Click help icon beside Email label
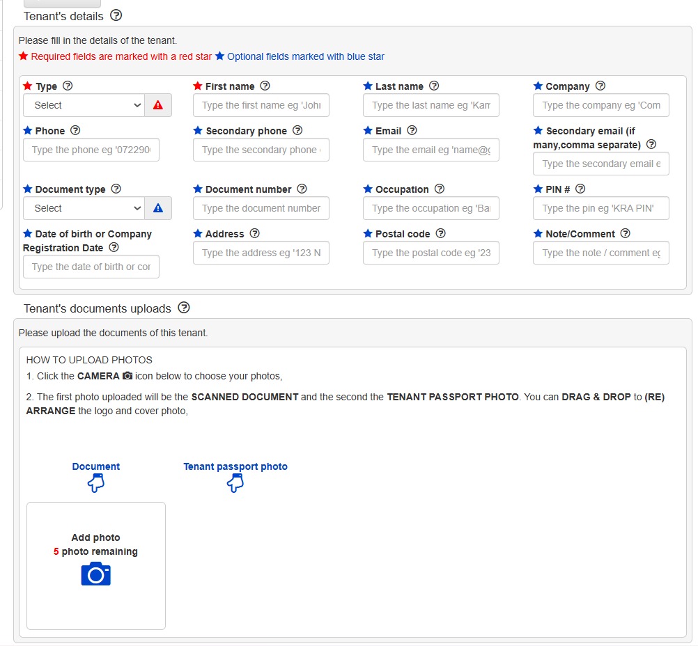Viewport: 698px width, 646px height. tap(412, 130)
